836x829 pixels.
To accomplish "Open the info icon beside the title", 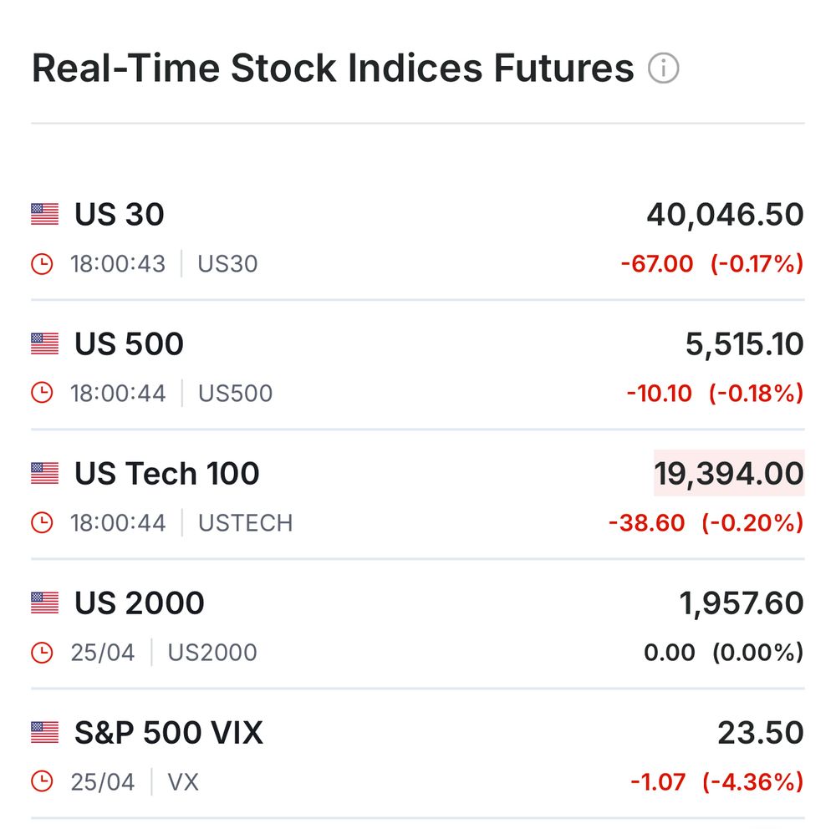I will click(x=663, y=69).
